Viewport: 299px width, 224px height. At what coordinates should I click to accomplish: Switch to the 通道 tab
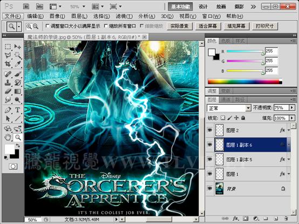(x=226, y=99)
